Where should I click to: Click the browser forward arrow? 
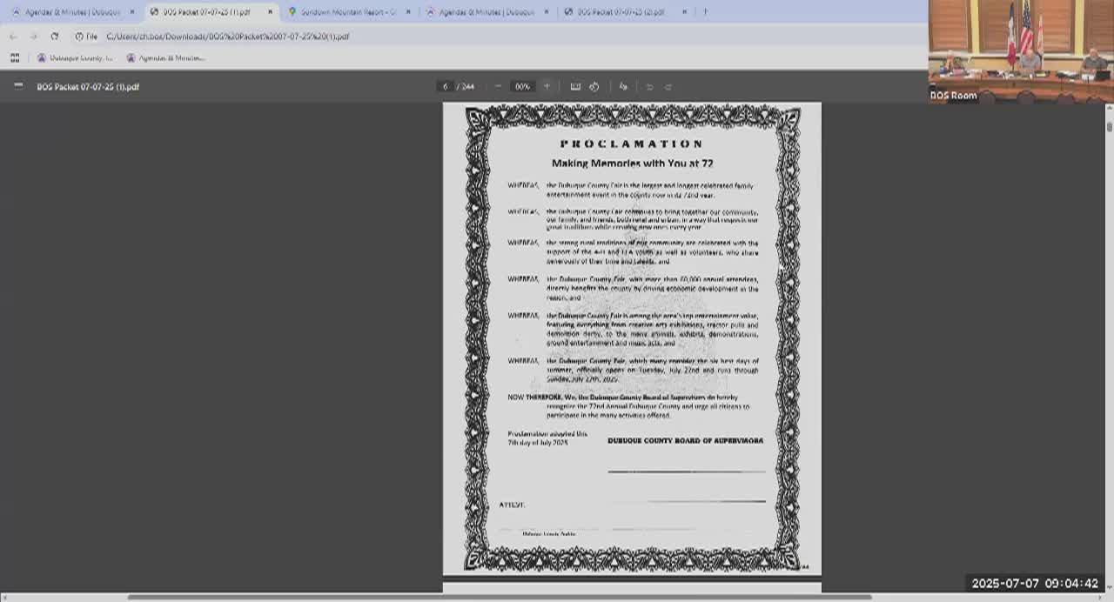tap(33, 37)
